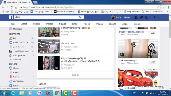Switch to Events search tab
The height and width of the screenshot is (96, 171).
tap(137, 24)
